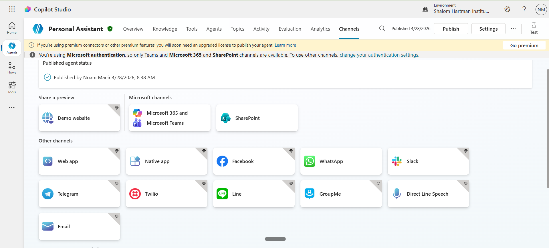Click the Publish button
Screen dimensions: 549x248
(451, 29)
